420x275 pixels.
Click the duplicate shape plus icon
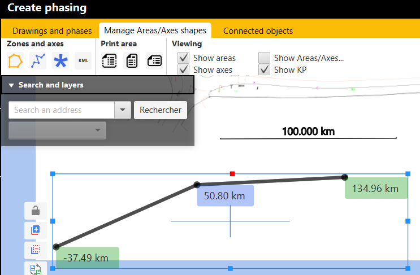pyautogui.click(x=36, y=230)
